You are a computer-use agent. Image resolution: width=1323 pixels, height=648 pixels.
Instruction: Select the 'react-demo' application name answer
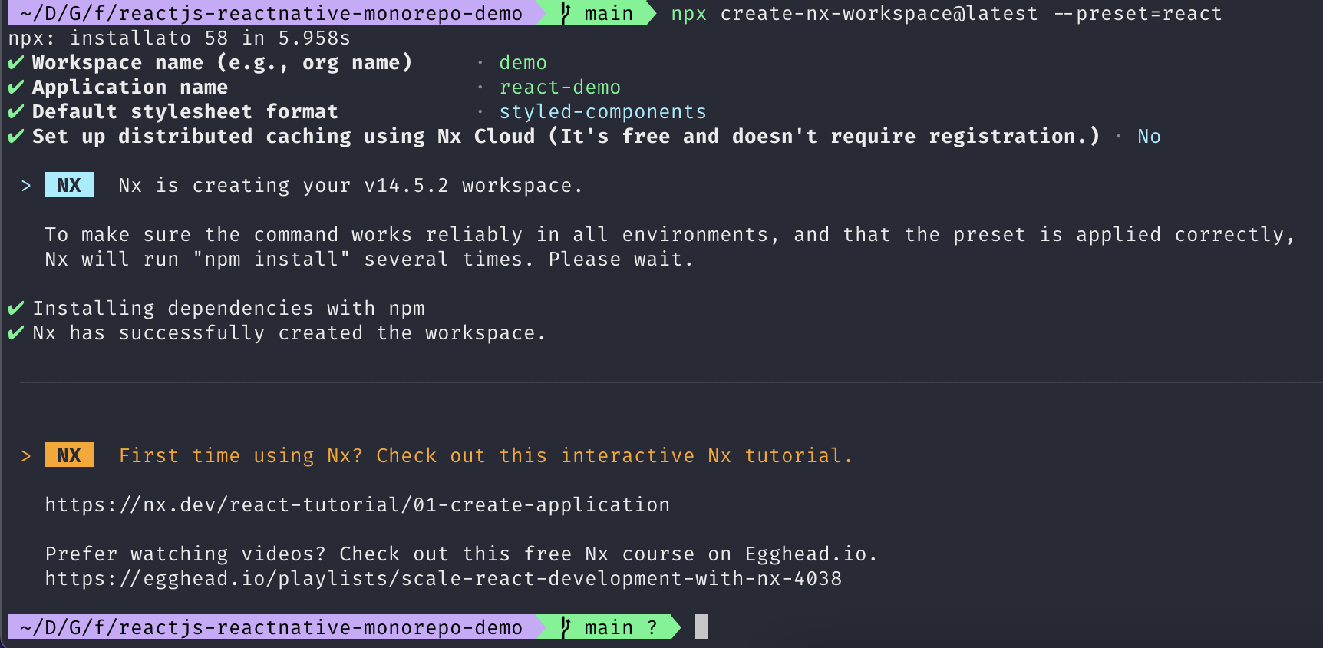[x=560, y=87]
